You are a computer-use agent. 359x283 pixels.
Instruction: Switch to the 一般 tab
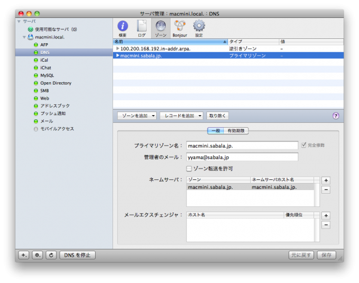pos(215,131)
